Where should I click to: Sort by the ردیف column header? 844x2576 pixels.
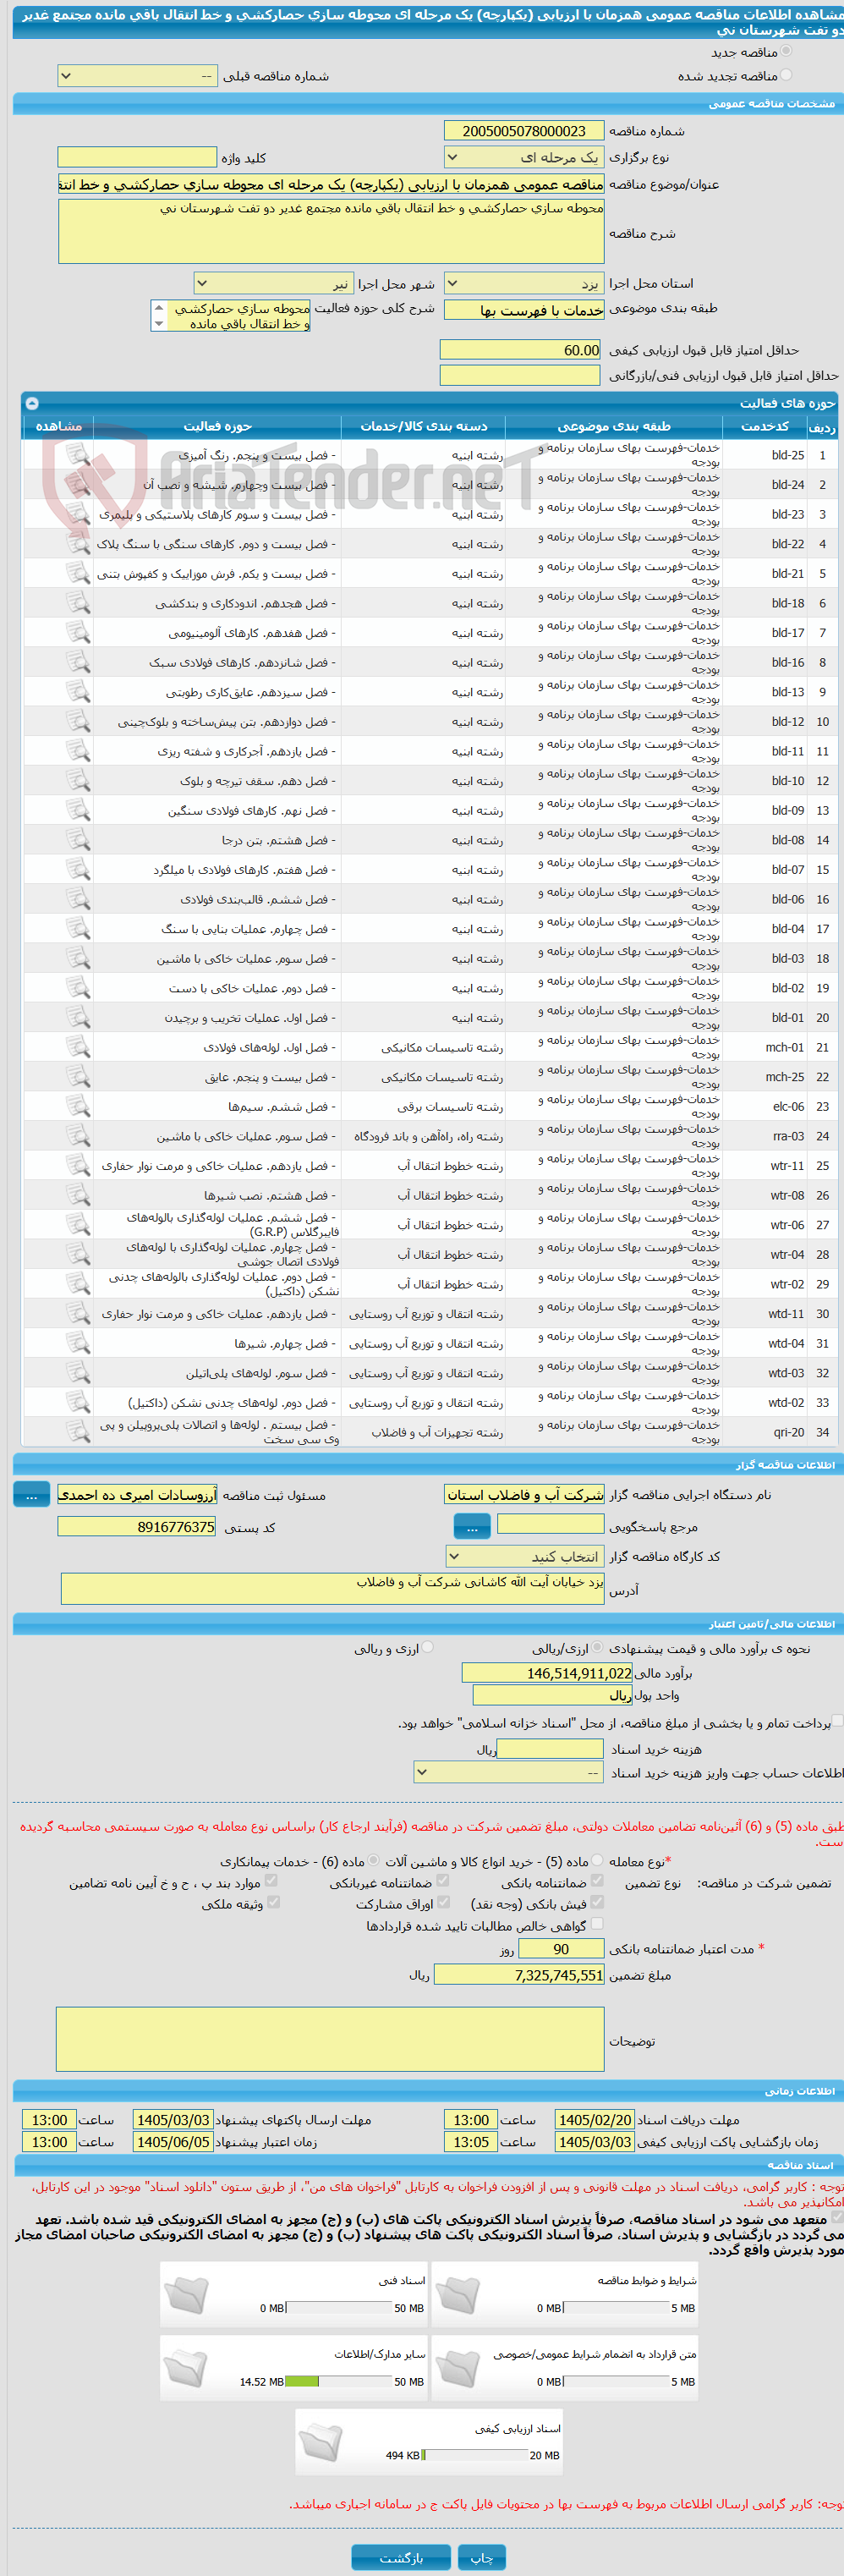(x=822, y=426)
